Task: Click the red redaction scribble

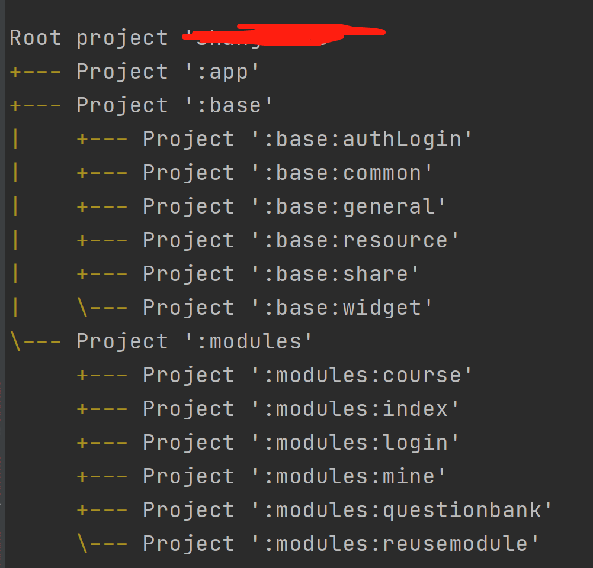Action: 284,35
